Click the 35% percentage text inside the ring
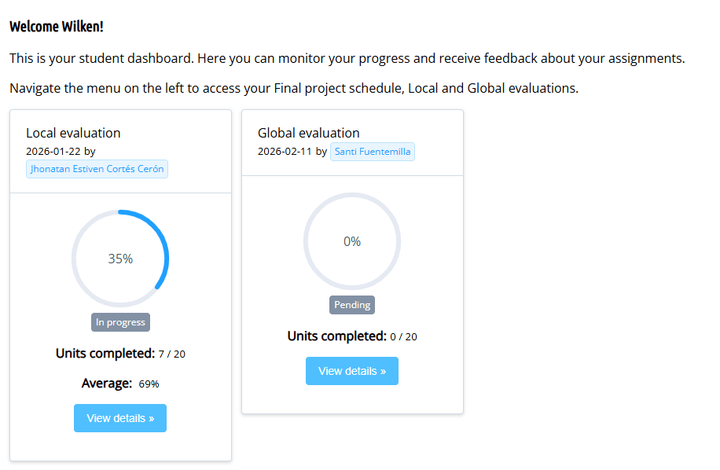The height and width of the screenshot is (470, 720). (119, 257)
